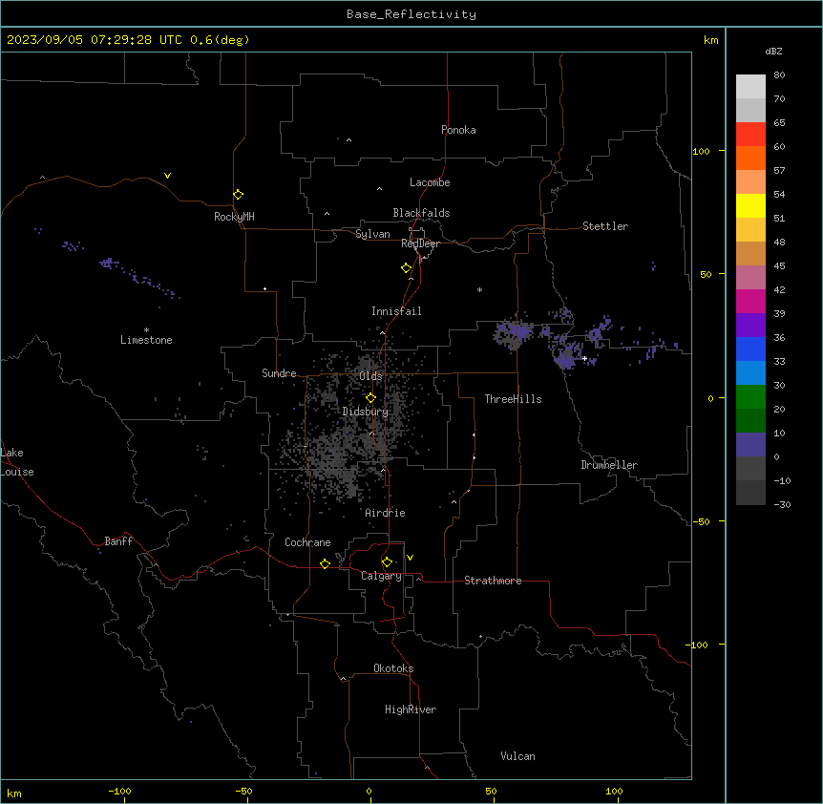Click the asterisk marker above Limestone
Image resolution: width=823 pixels, height=804 pixels.
(146, 330)
